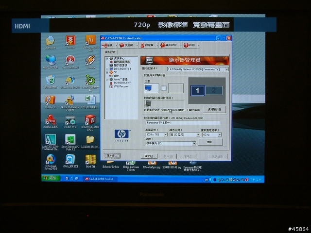Open the network places desktop icon
The height and width of the screenshot is (233, 311).
pyautogui.click(x=51, y=60)
